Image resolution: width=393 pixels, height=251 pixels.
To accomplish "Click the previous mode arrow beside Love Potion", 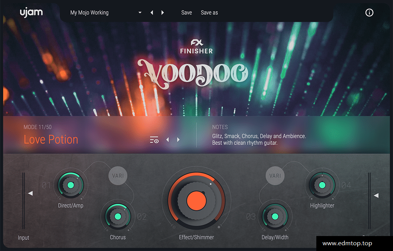I will point(167,140).
